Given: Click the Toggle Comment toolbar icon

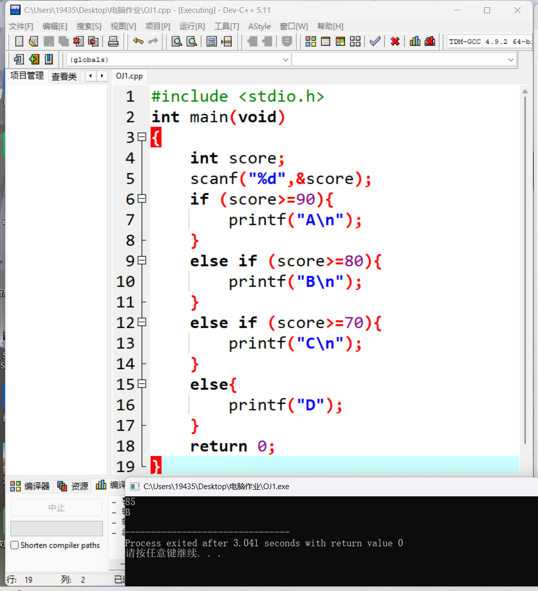Looking at the screenshot, I should (x=287, y=41).
